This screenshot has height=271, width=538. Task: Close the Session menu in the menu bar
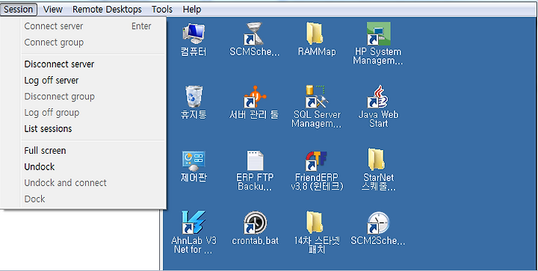[x=19, y=9]
